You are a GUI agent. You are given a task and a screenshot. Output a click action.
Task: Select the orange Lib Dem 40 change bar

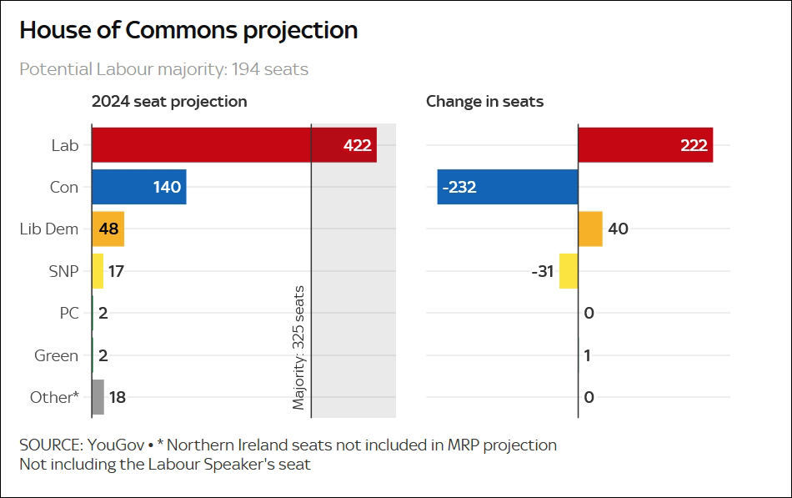[x=589, y=229]
